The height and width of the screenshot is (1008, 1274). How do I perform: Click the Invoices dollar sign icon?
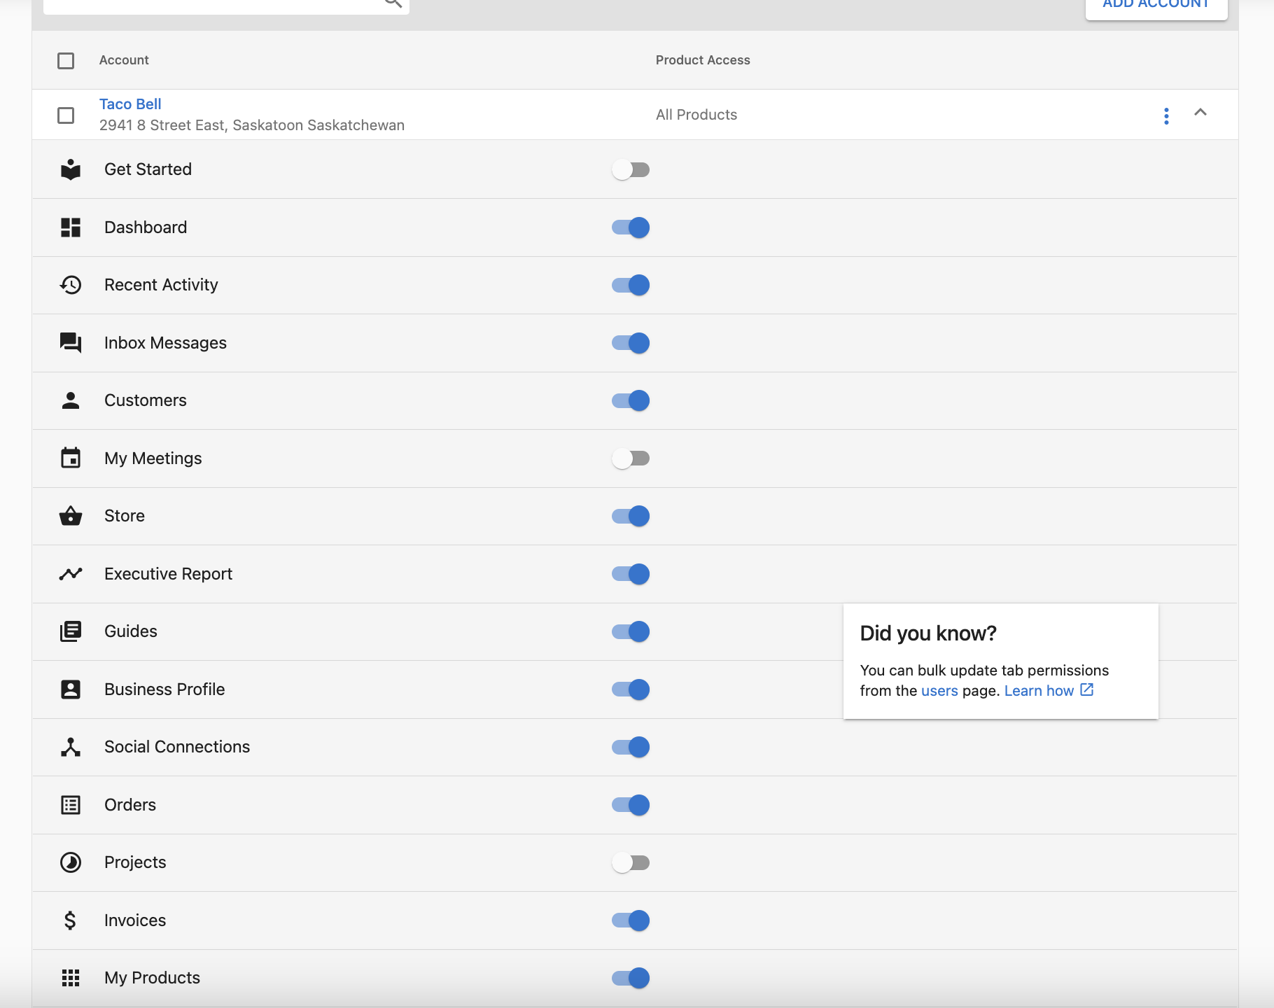(x=70, y=920)
